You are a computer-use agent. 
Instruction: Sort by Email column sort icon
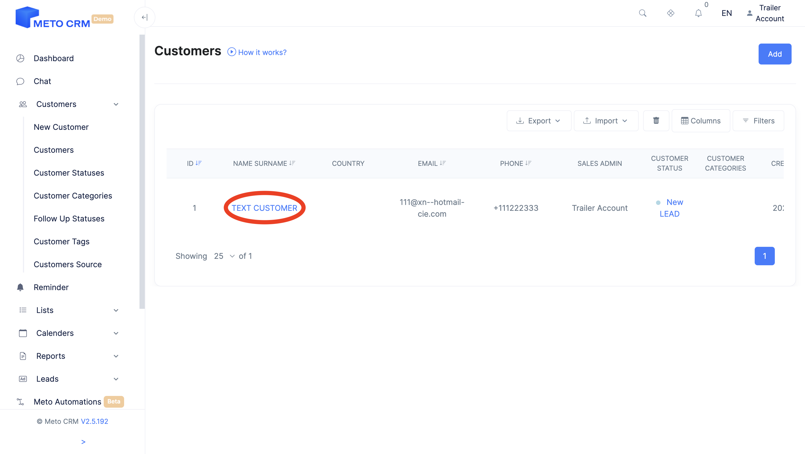pyautogui.click(x=443, y=163)
